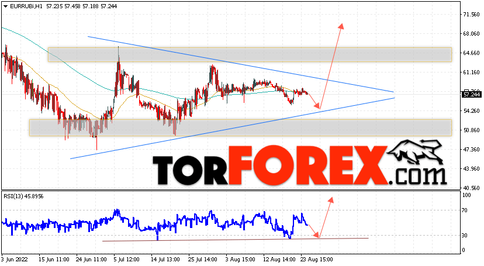The width and height of the screenshot is (484, 266).
Task: Select the RSI scale level 0
Action: 464,250
